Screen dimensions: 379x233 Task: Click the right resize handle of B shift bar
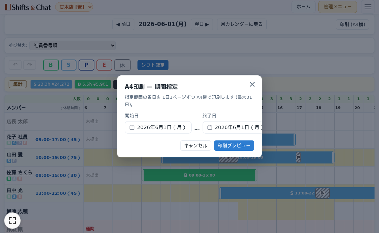click(256, 175)
